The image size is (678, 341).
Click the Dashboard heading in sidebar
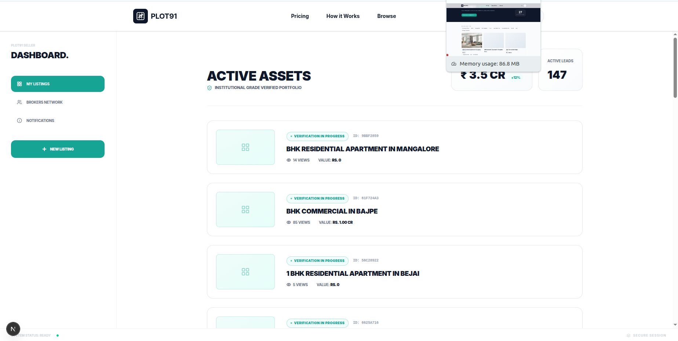[x=40, y=55]
